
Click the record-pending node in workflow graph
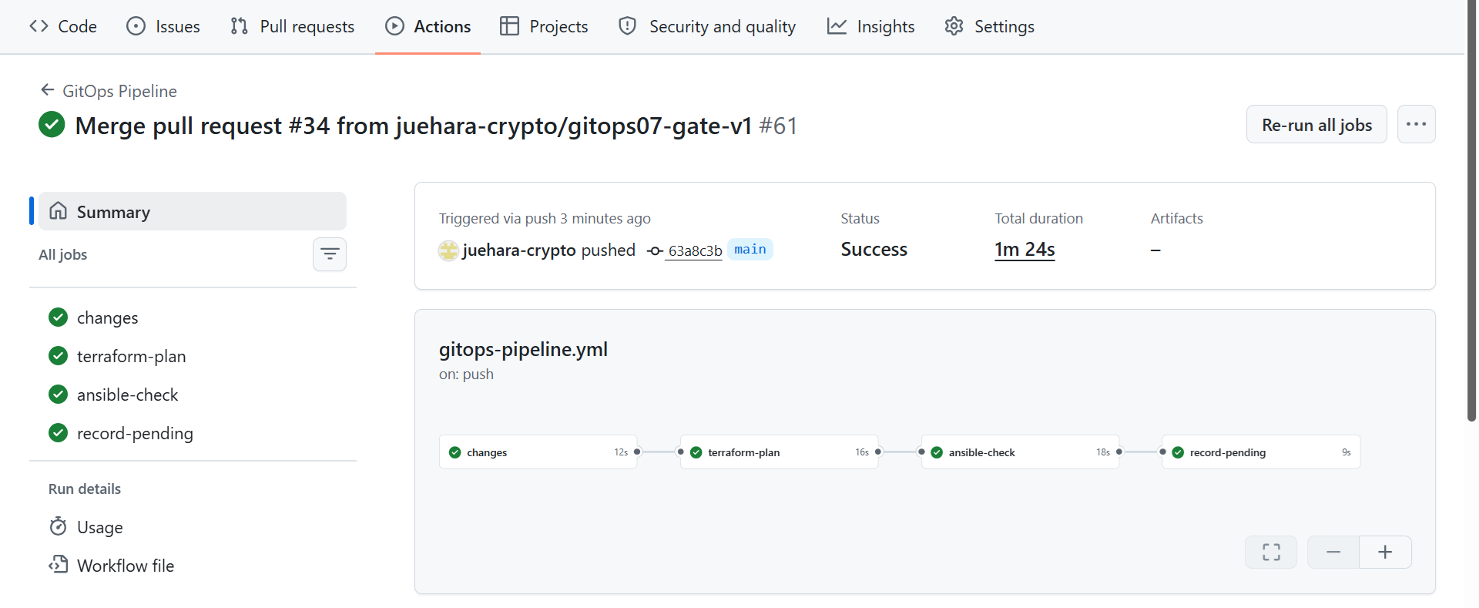pyautogui.click(x=1261, y=452)
